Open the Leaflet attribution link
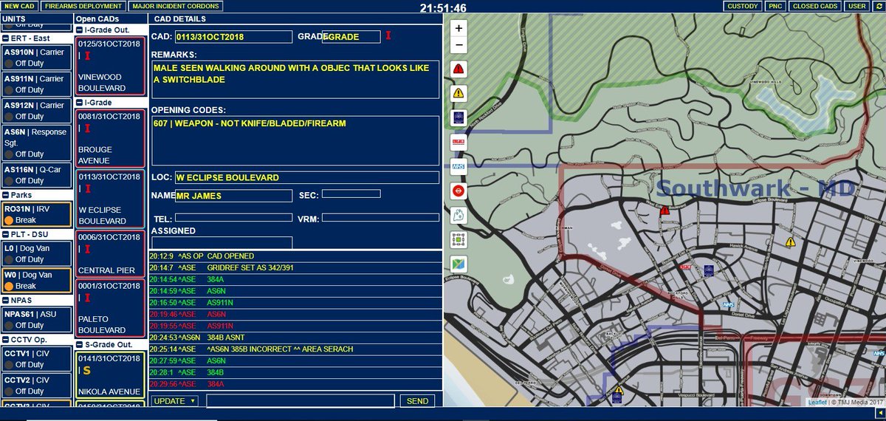The height and width of the screenshot is (421, 886). 817,402
